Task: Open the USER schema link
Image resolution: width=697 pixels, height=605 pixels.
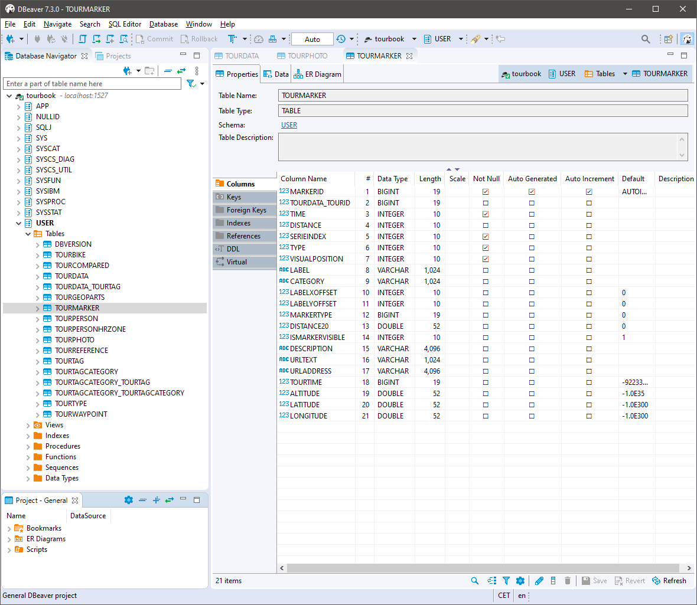Action: [289, 125]
